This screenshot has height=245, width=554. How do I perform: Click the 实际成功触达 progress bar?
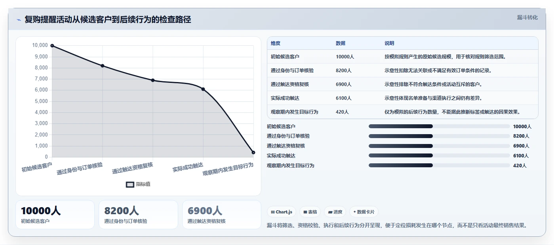click(x=439, y=156)
